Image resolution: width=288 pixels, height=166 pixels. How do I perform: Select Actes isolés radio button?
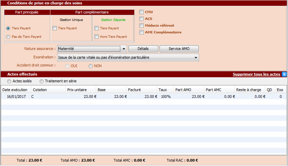[9, 81]
